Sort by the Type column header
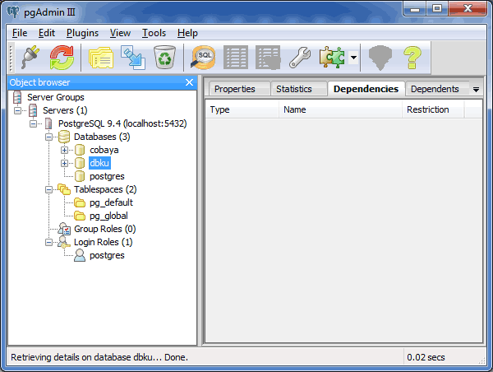This screenshot has width=493, height=372. tap(242, 109)
